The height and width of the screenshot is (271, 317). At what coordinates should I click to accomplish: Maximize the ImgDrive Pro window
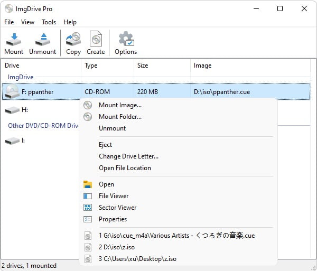point(280,8)
